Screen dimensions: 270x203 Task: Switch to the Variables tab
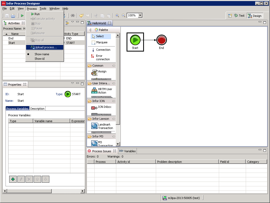tap(128, 151)
